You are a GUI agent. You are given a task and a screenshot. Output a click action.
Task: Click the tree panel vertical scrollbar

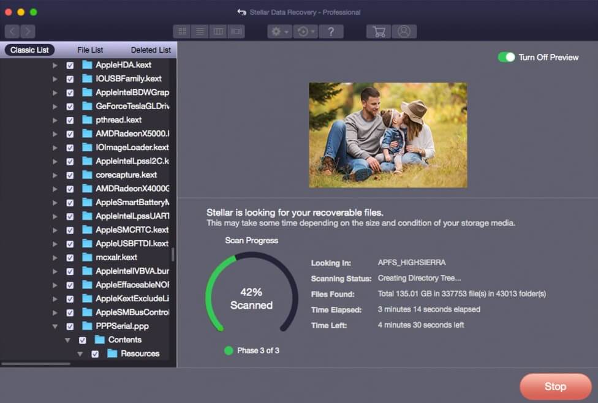coord(173,255)
